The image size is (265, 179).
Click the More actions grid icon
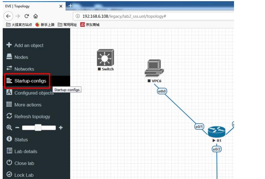click(9, 104)
